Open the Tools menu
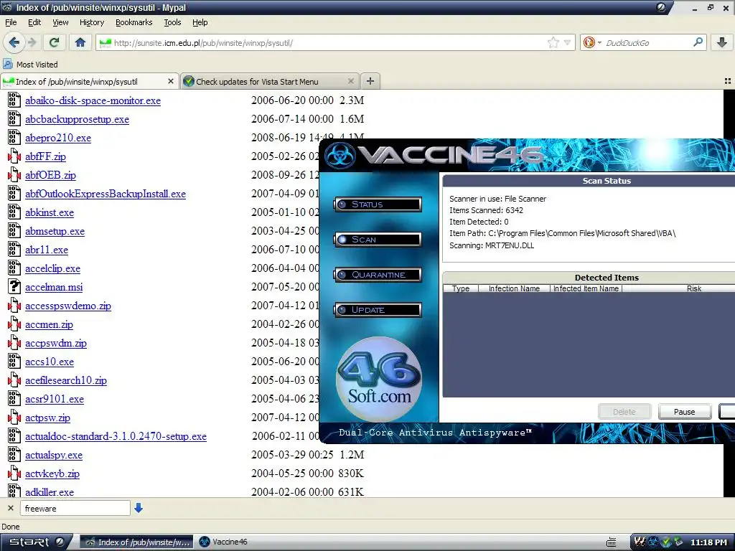 [x=172, y=22]
